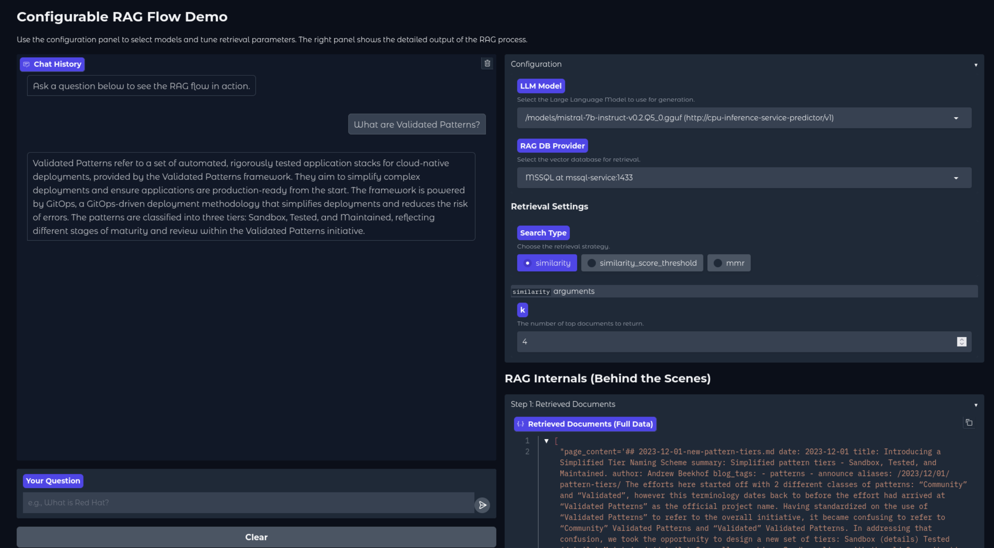Choose the mmr retrieval strategy
This screenshot has height=548, width=994.
(728, 263)
